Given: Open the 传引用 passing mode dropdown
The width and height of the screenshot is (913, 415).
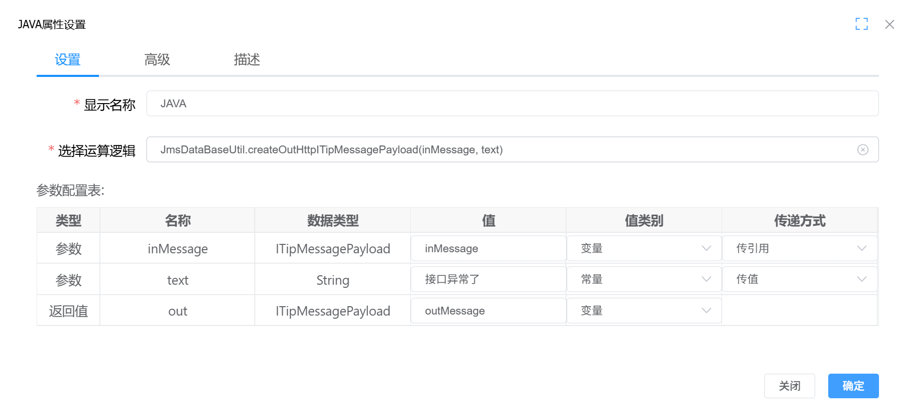Looking at the screenshot, I should tap(799, 249).
